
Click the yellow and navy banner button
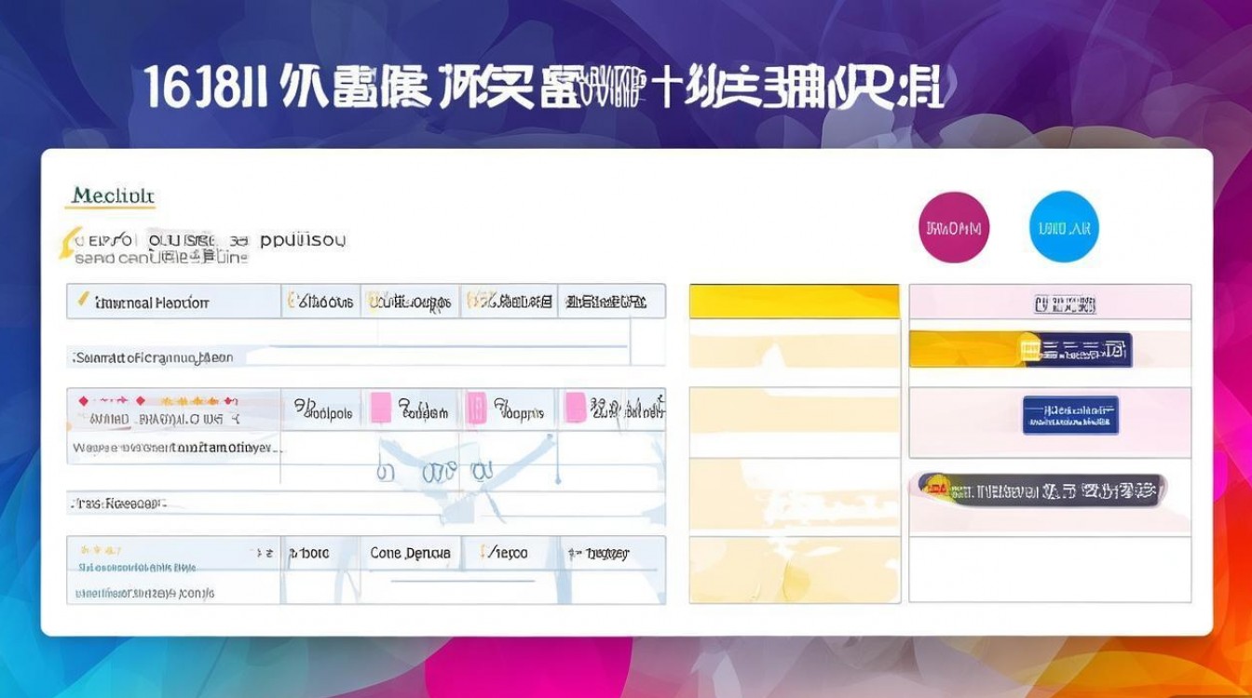(x=1020, y=349)
